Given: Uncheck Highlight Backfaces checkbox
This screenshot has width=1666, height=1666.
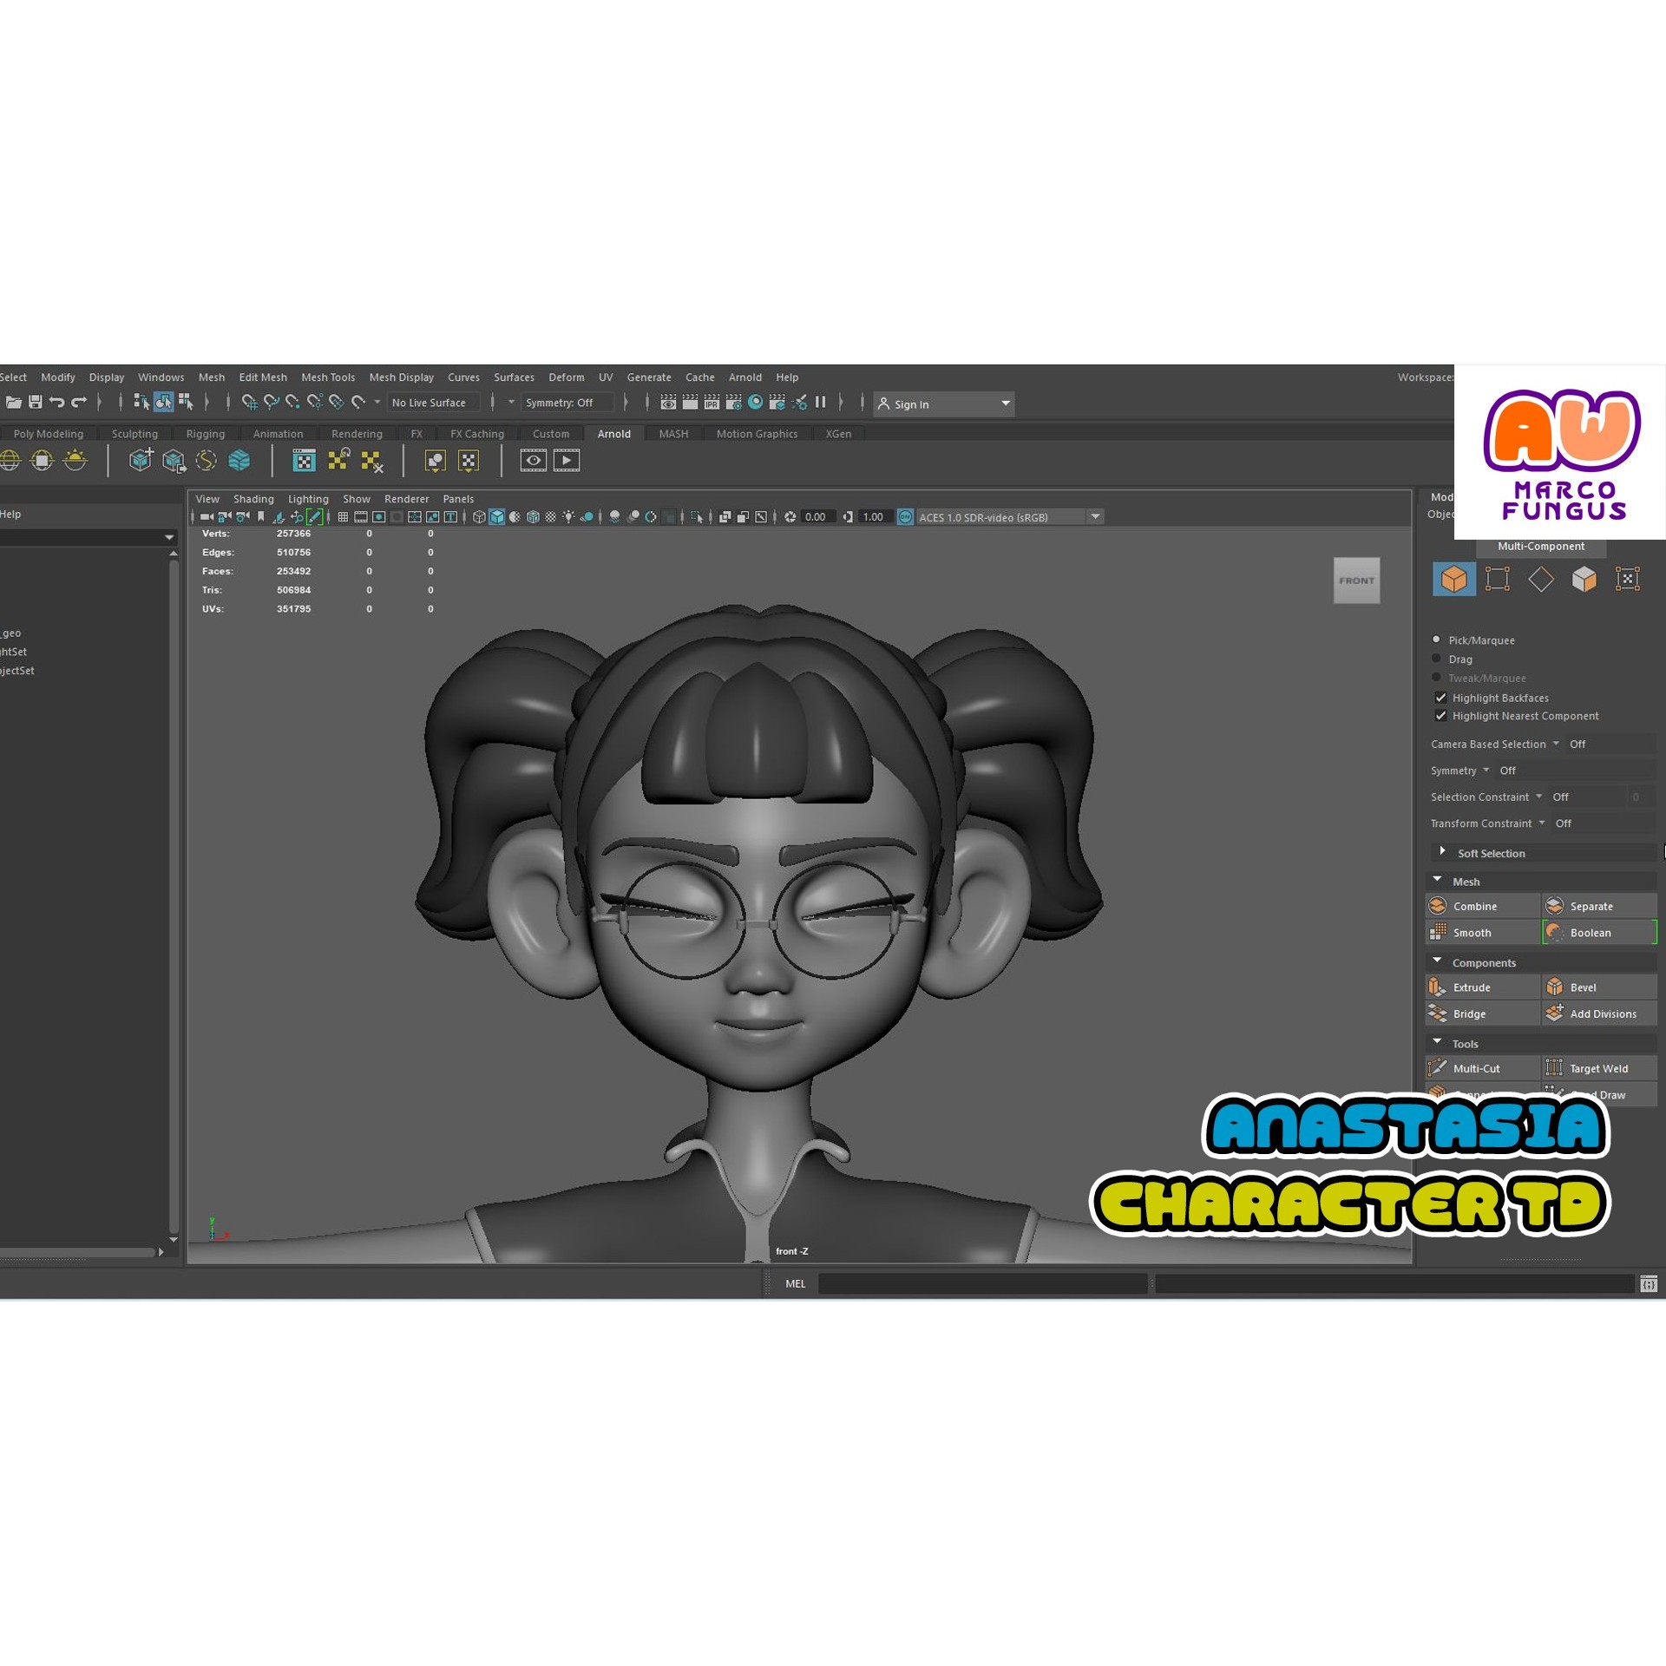Looking at the screenshot, I should coord(1441,698).
